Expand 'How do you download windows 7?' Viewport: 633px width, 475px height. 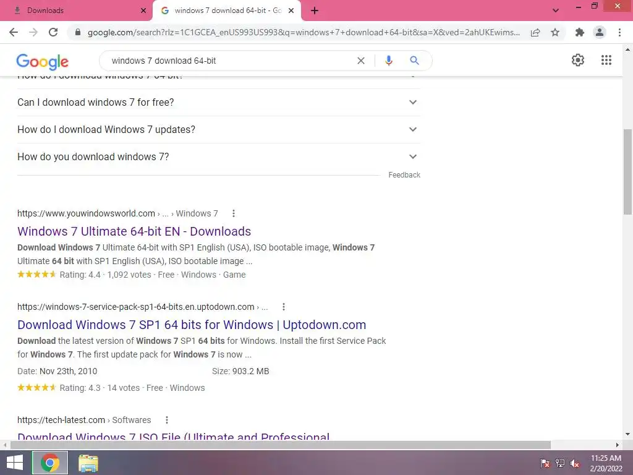click(x=219, y=156)
